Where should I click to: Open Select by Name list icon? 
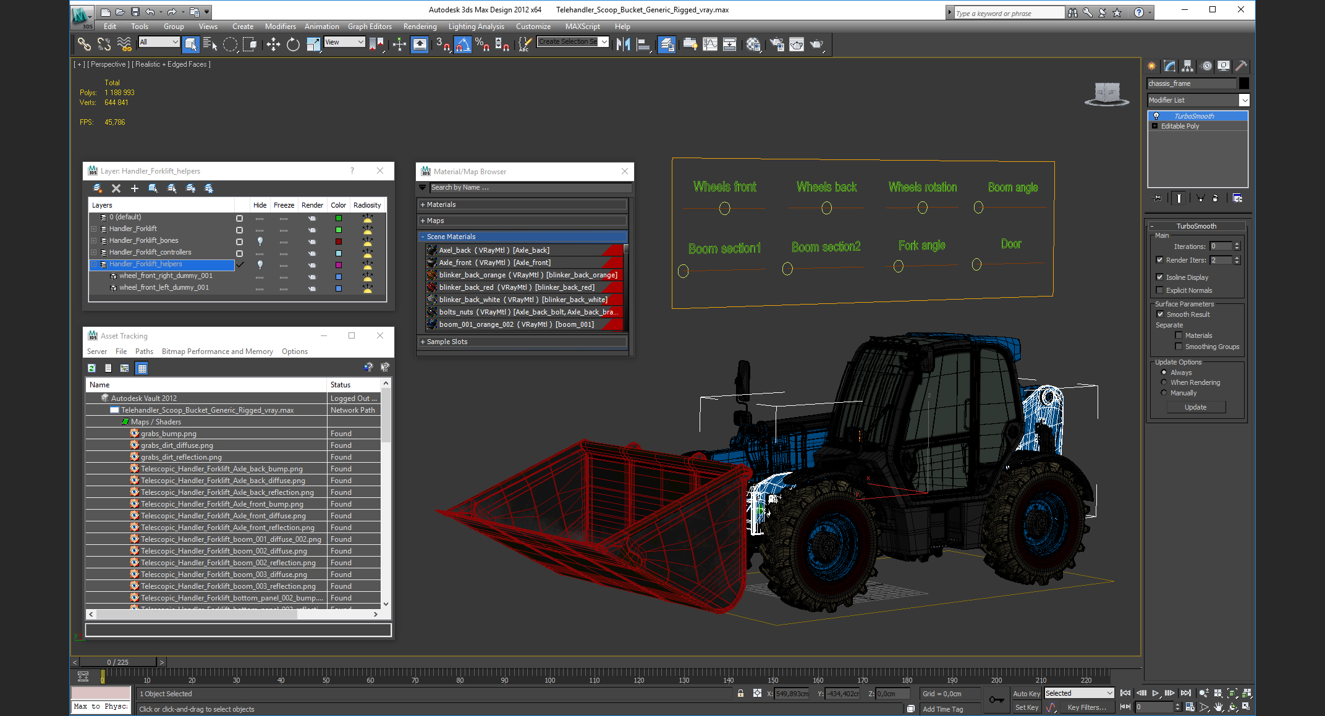[210, 44]
